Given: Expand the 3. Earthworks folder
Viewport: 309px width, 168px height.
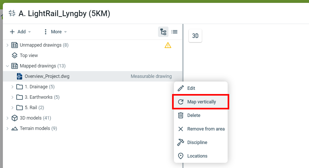Looking at the screenshot, I should pos(12,97).
